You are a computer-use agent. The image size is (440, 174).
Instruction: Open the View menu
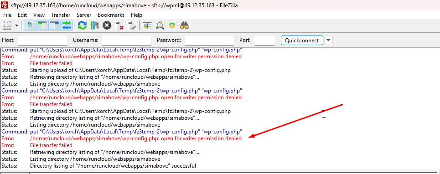coord(39,15)
